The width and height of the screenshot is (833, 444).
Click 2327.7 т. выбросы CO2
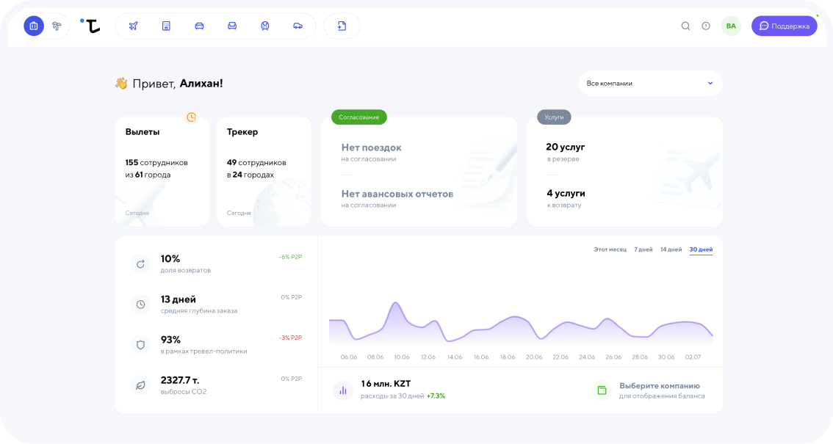coord(184,385)
